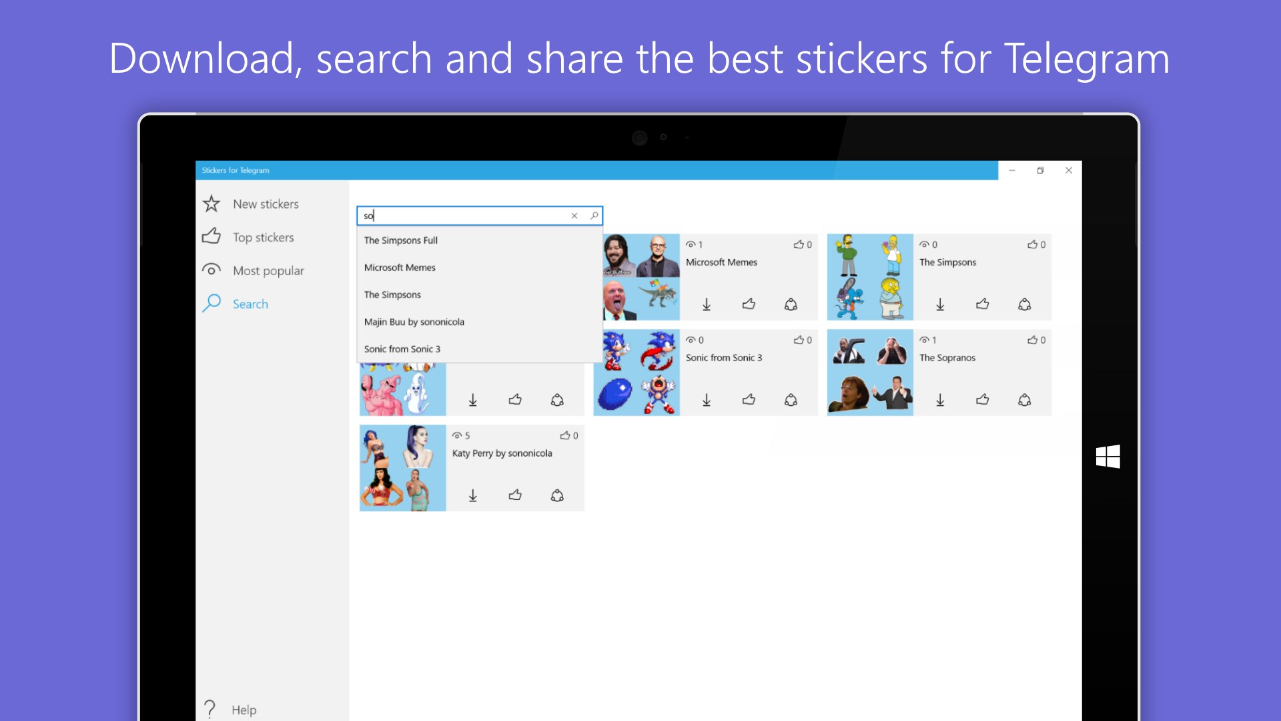Image resolution: width=1281 pixels, height=721 pixels.
Task: Open the New stickers section
Action: tap(266, 204)
